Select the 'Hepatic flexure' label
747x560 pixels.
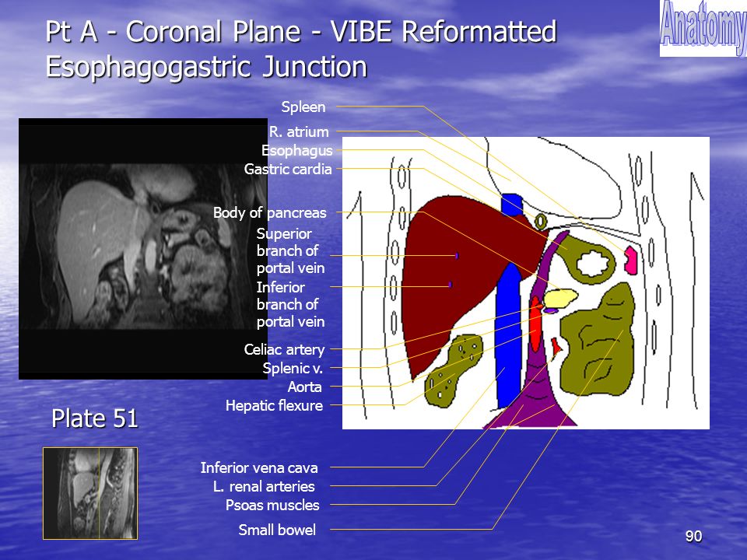(274, 406)
